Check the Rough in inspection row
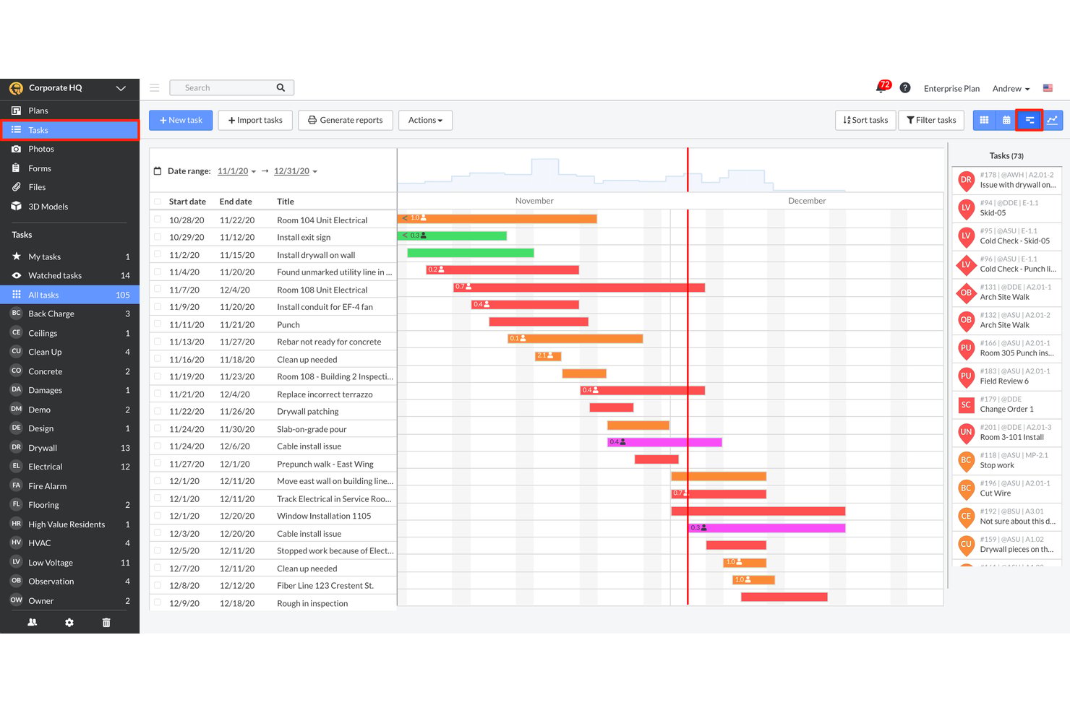 click(158, 602)
